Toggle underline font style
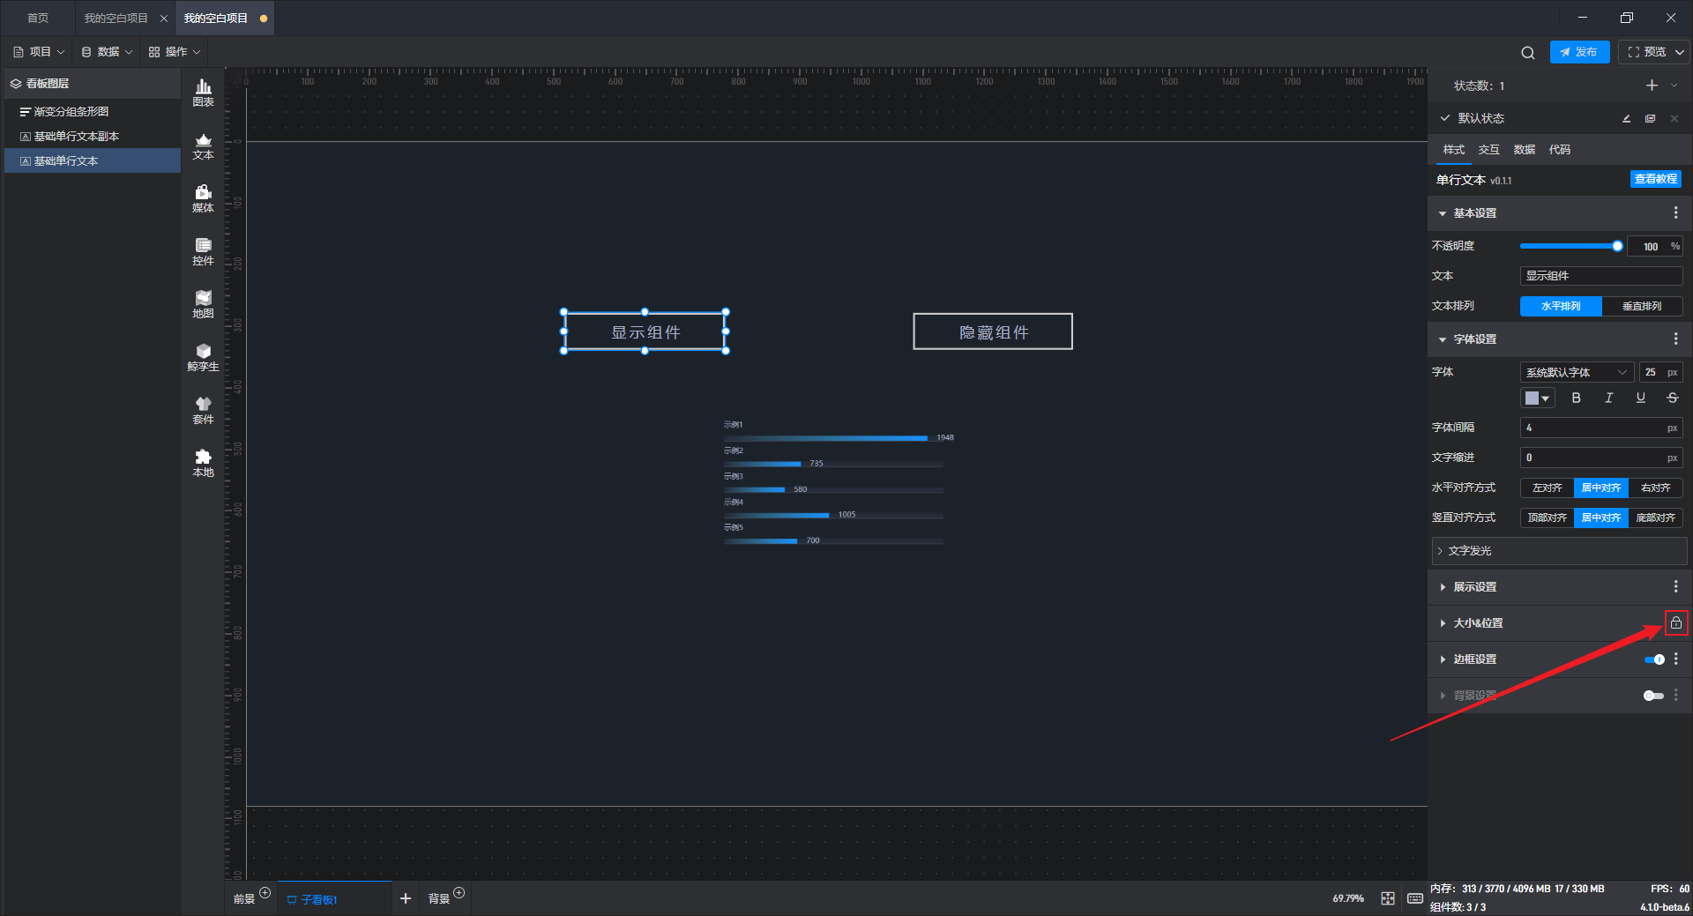The width and height of the screenshot is (1693, 916). pyautogui.click(x=1640, y=398)
